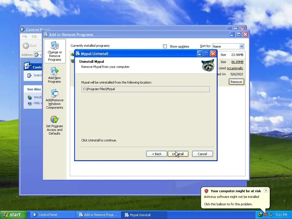292x219 pixels.
Task: Click 'Currently installed programs:' label
Action: tap(90, 46)
